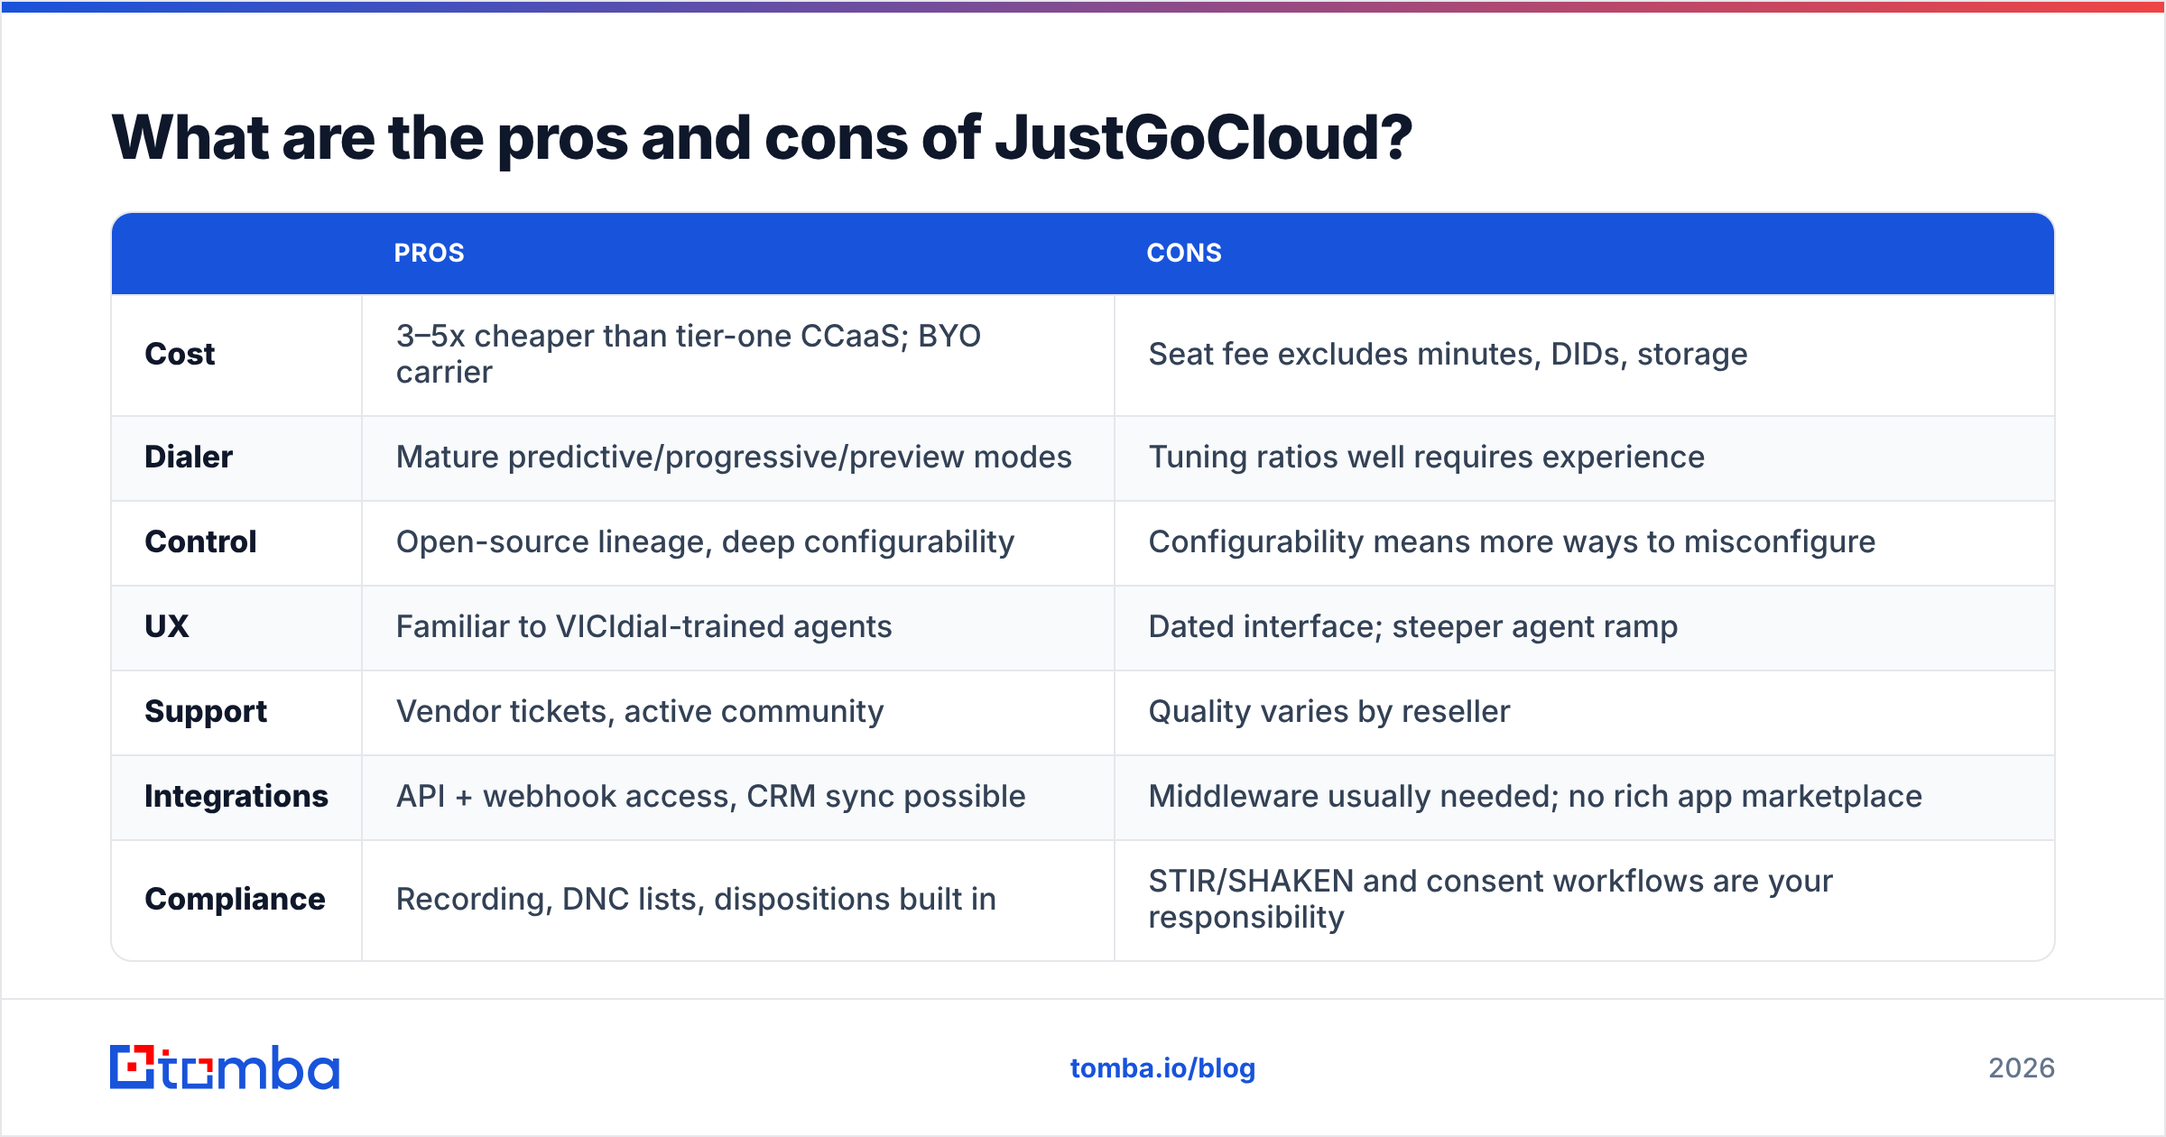Click 'Mature predictive/progressive/preview modes' cell
This screenshot has width=2166, height=1137.
(738, 458)
